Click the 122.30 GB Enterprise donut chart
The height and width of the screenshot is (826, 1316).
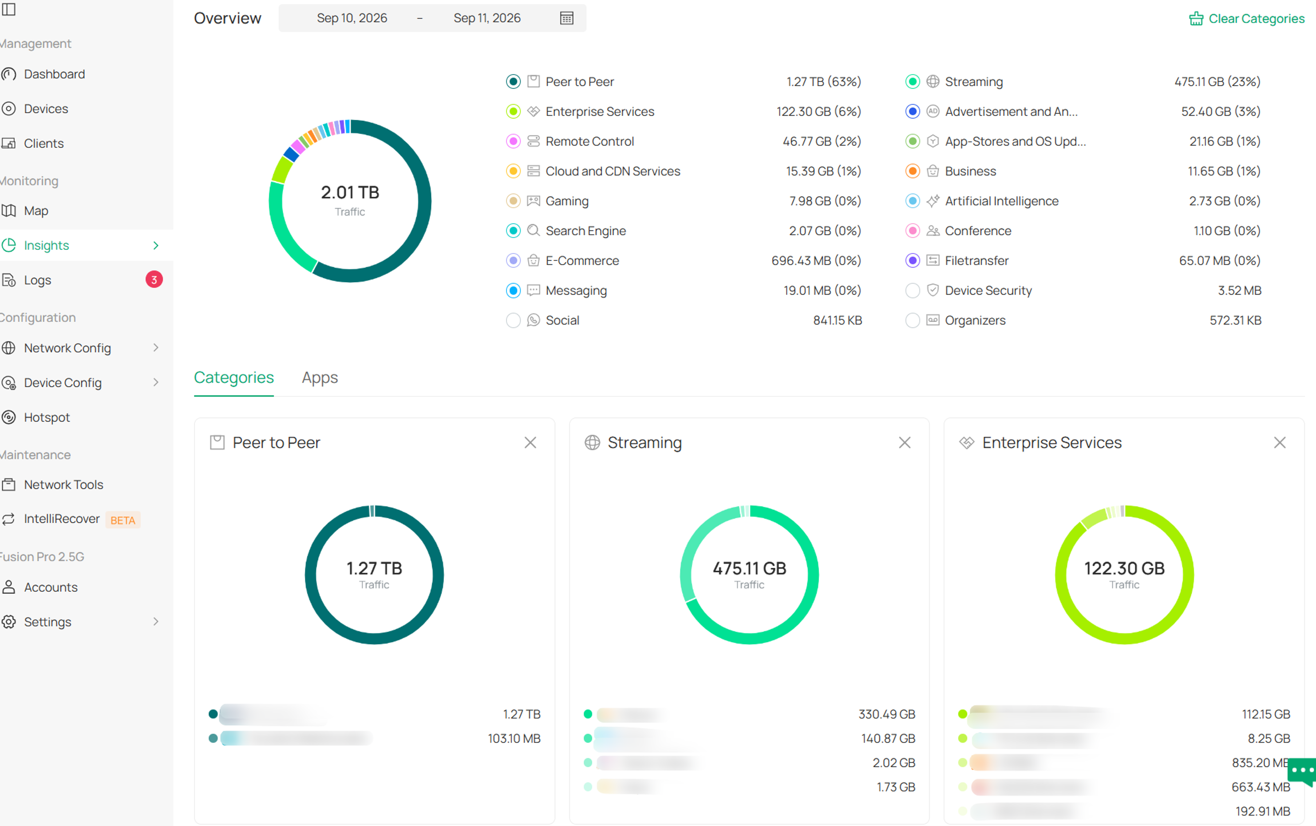pyautogui.click(x=1124, y=575)
